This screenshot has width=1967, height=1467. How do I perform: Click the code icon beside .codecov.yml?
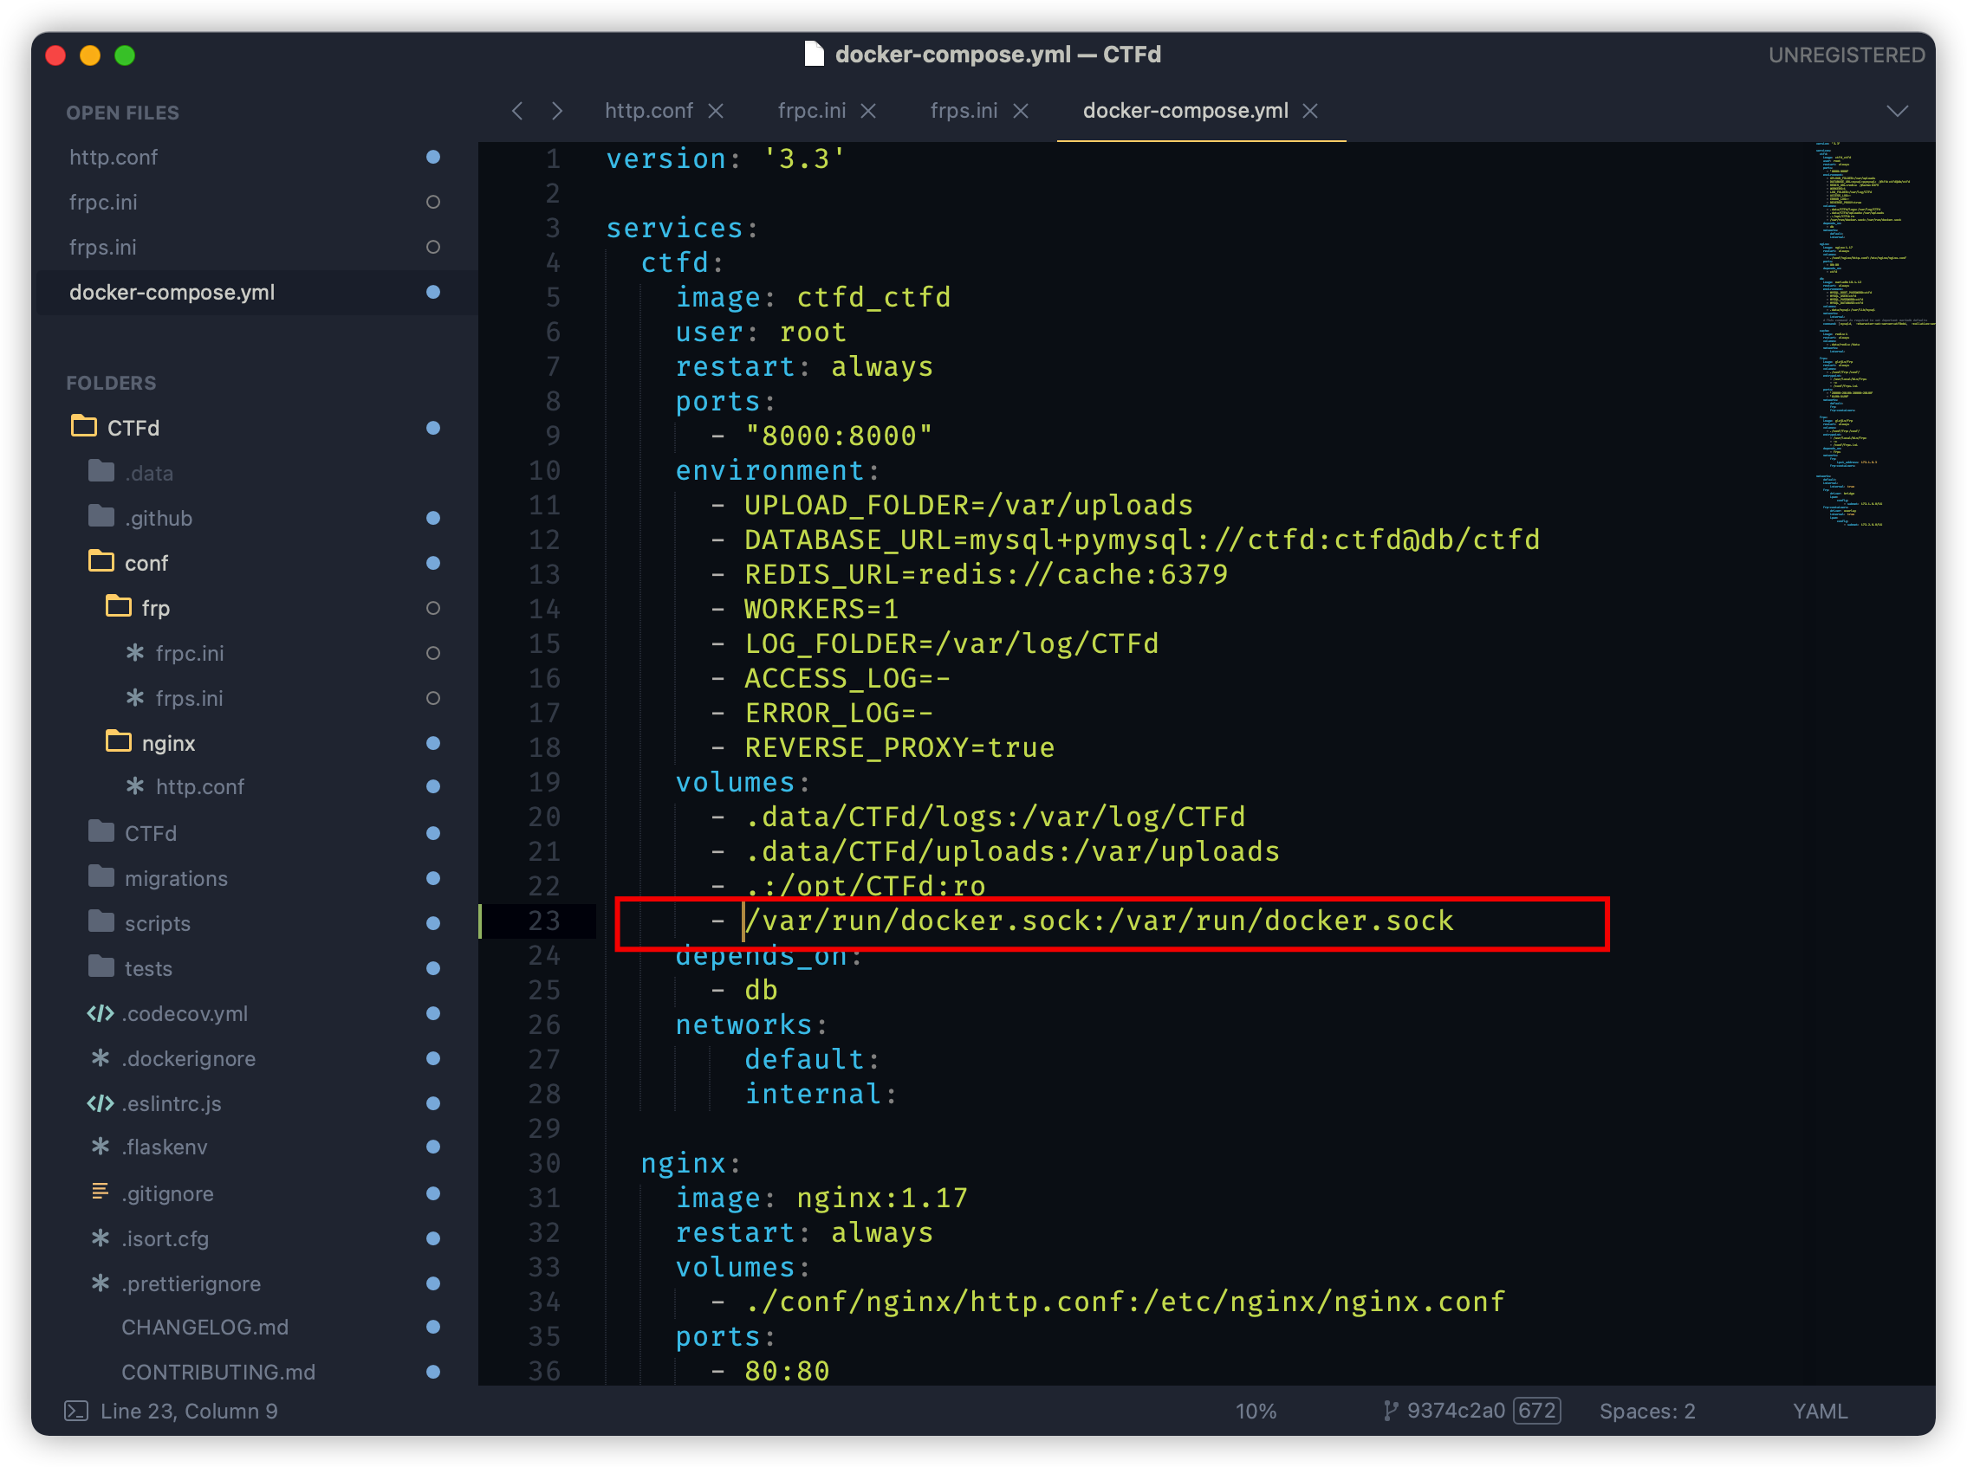[x=99, y=1013]
